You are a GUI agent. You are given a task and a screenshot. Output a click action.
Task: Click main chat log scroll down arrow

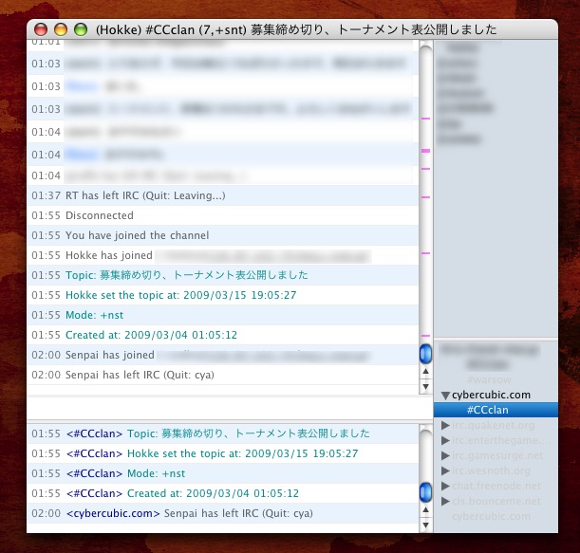coord(425,387)
